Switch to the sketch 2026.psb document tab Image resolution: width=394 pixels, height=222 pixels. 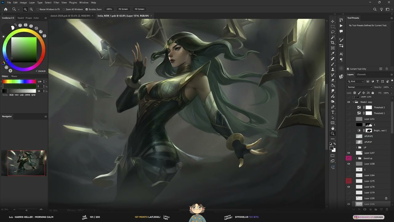click(70, 16)
